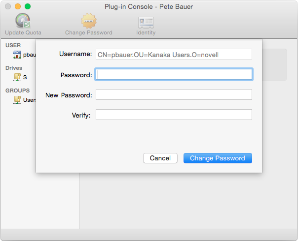Click the Verify password field
299x242 pixels.
tap(174, 115)
